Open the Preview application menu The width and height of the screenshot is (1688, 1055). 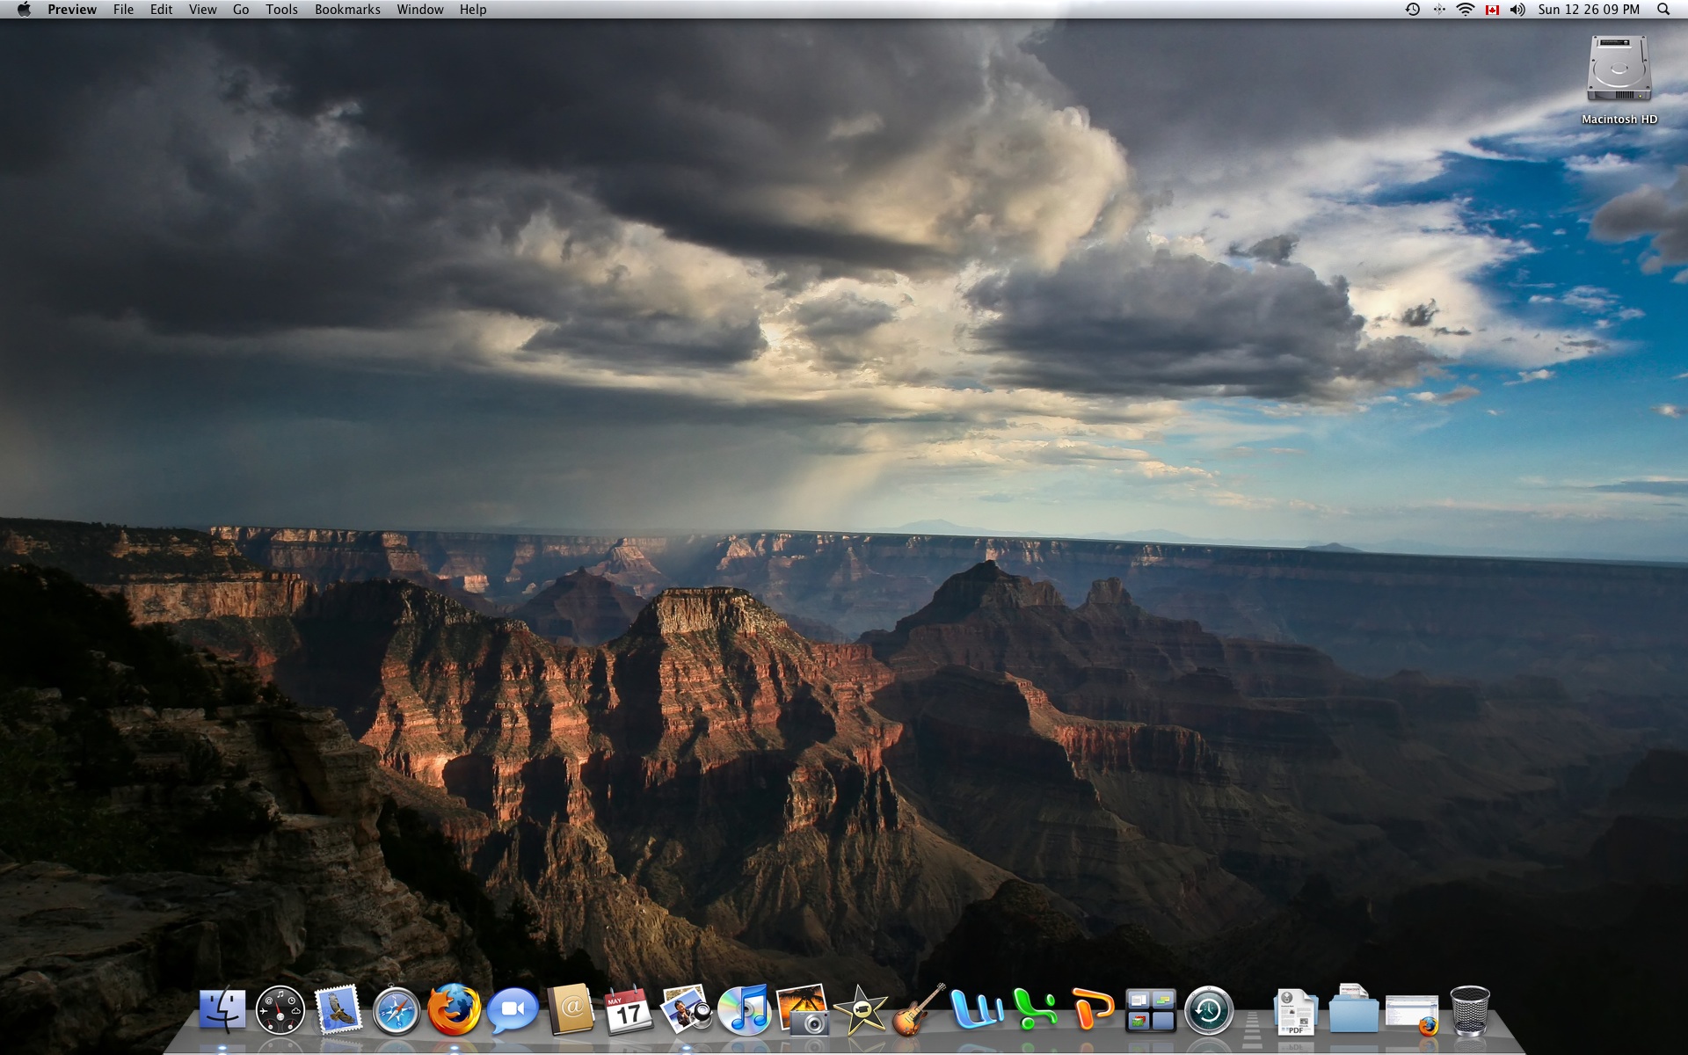pos(72,10)
